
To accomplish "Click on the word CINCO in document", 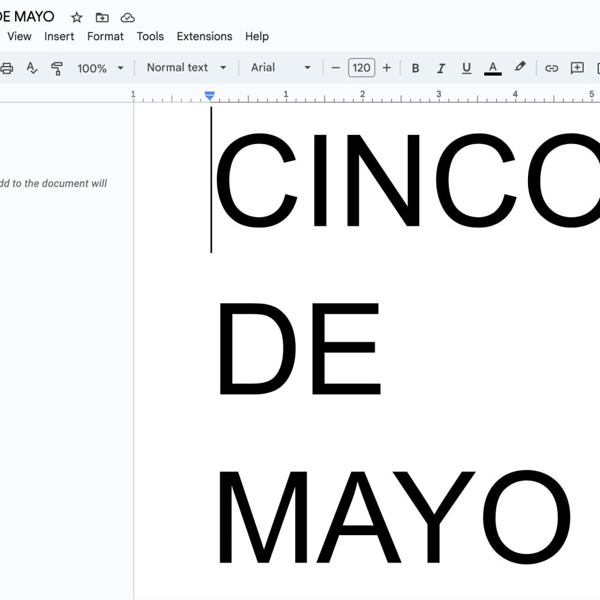I will [408, 180].
